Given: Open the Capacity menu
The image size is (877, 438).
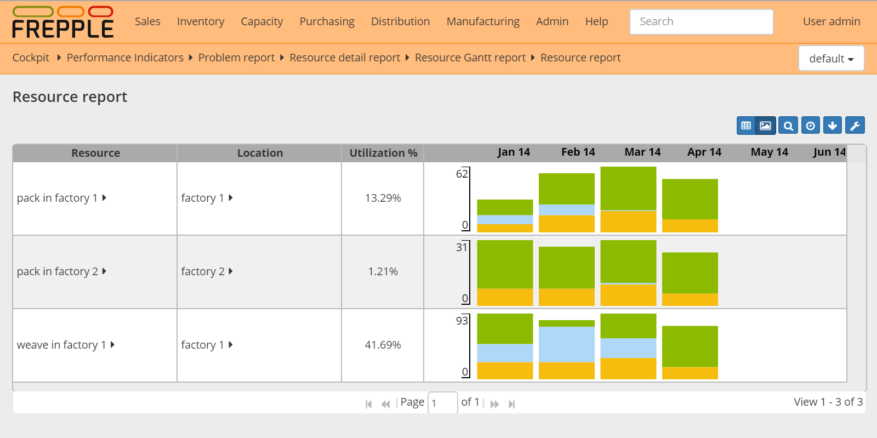Looking at the screenshot, I should (261, 21).
